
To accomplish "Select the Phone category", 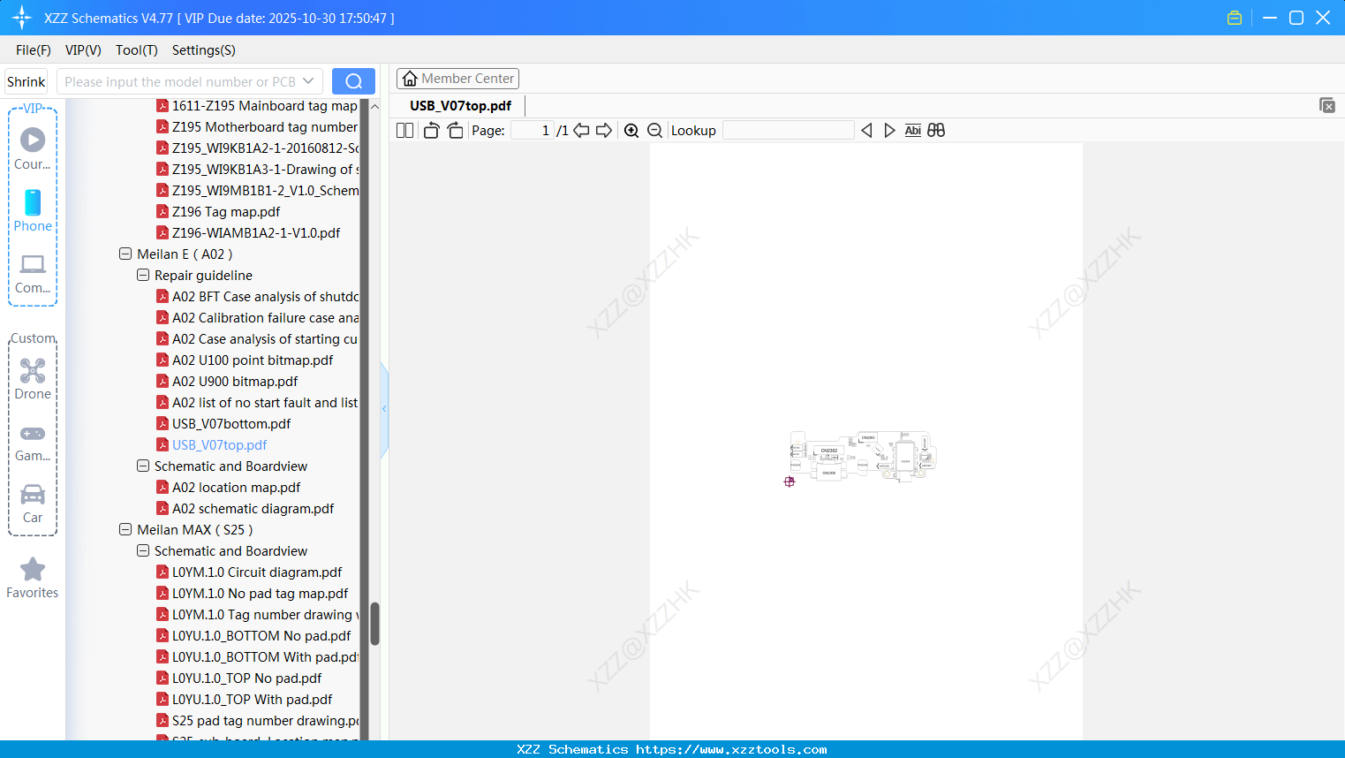I will pos(33,211).
